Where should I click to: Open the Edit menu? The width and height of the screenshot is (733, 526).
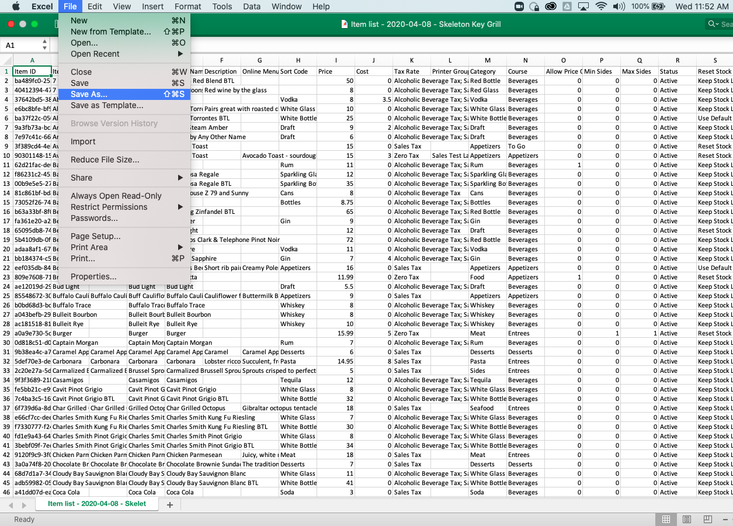(x=95, y=6)
